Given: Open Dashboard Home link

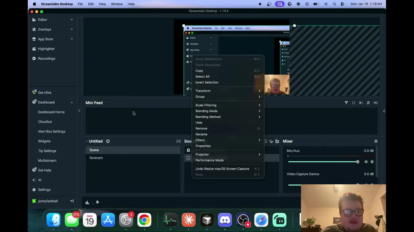Looking at the screenshot, I should (51, 112).
